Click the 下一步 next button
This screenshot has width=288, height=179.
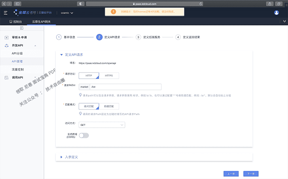pyautogui.click(x=250, y=174)
